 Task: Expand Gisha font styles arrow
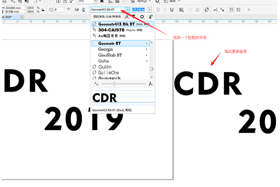(x=147, y=61)
